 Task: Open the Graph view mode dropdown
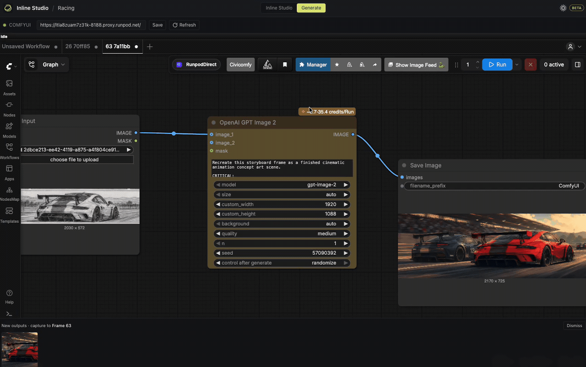click(x=46, y=65)
